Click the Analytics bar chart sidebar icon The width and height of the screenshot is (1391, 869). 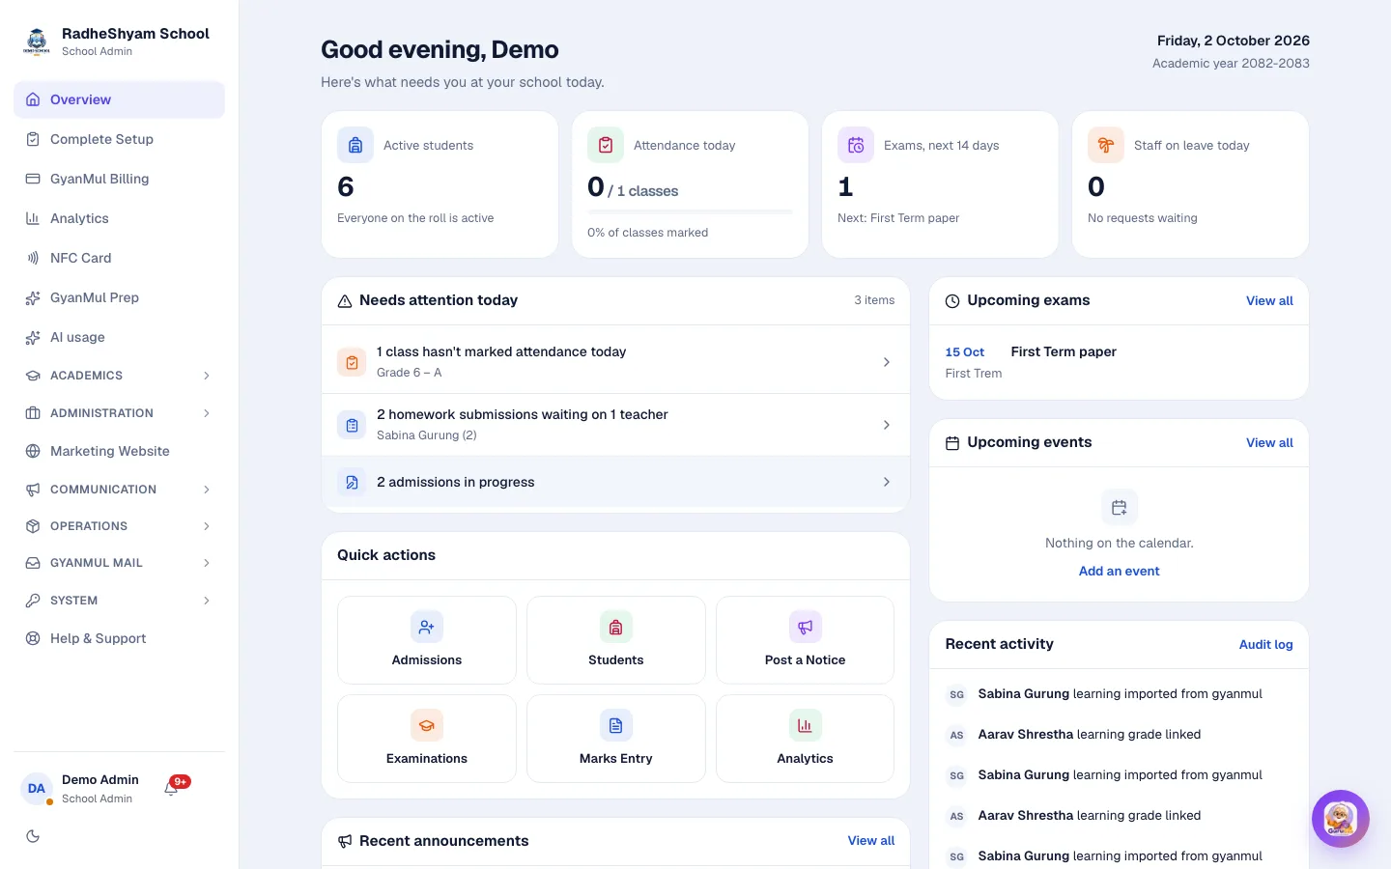point(33,218)
